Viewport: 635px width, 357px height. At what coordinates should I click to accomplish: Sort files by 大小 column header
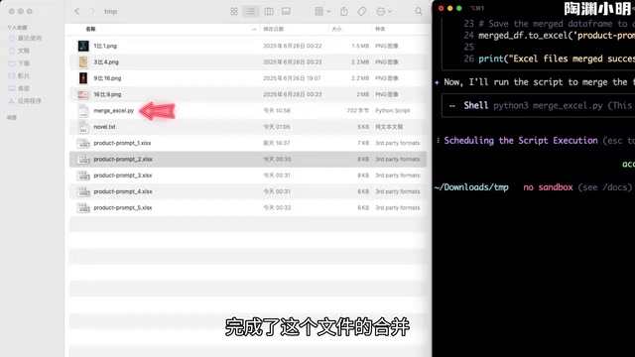click(337, 29)
